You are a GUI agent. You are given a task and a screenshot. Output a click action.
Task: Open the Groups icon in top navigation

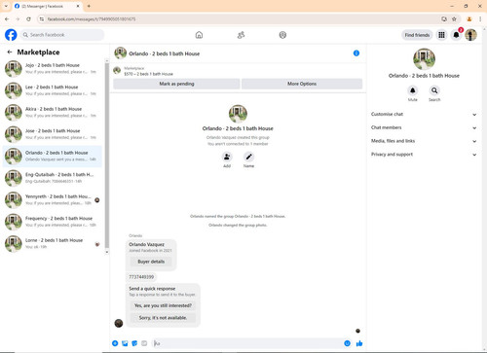coord(282,35)
